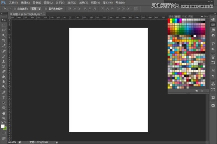
Task: Switch to the 颜色 panel tab
Action: (171, 16)
